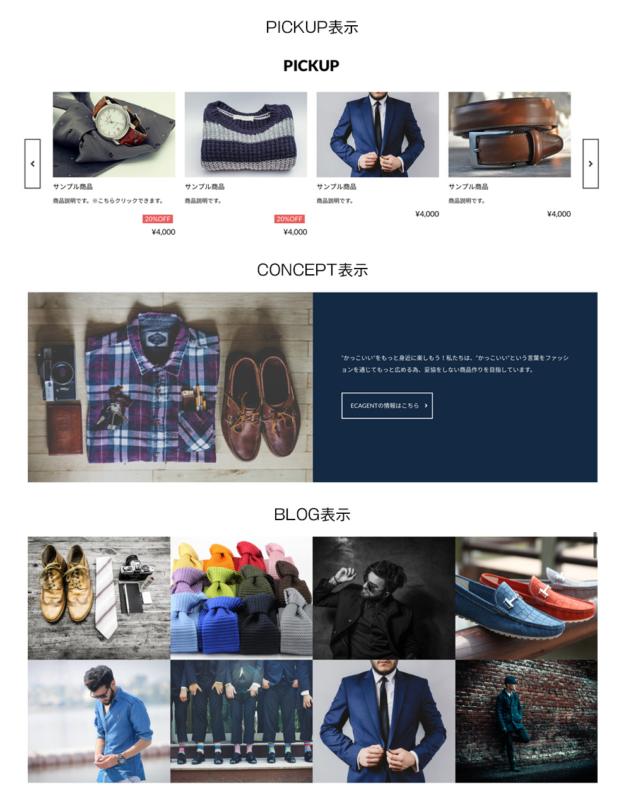
Task: Open the striped knit sweater product image
Action: [246, 134]
